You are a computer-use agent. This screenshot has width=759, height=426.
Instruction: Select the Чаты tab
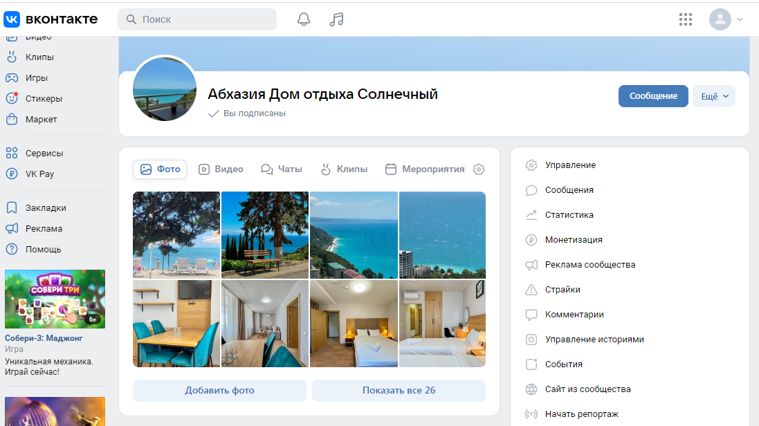[282, 169]
